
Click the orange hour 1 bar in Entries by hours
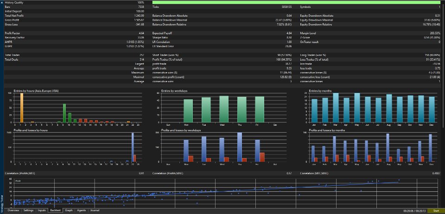(x=22, y=108)
